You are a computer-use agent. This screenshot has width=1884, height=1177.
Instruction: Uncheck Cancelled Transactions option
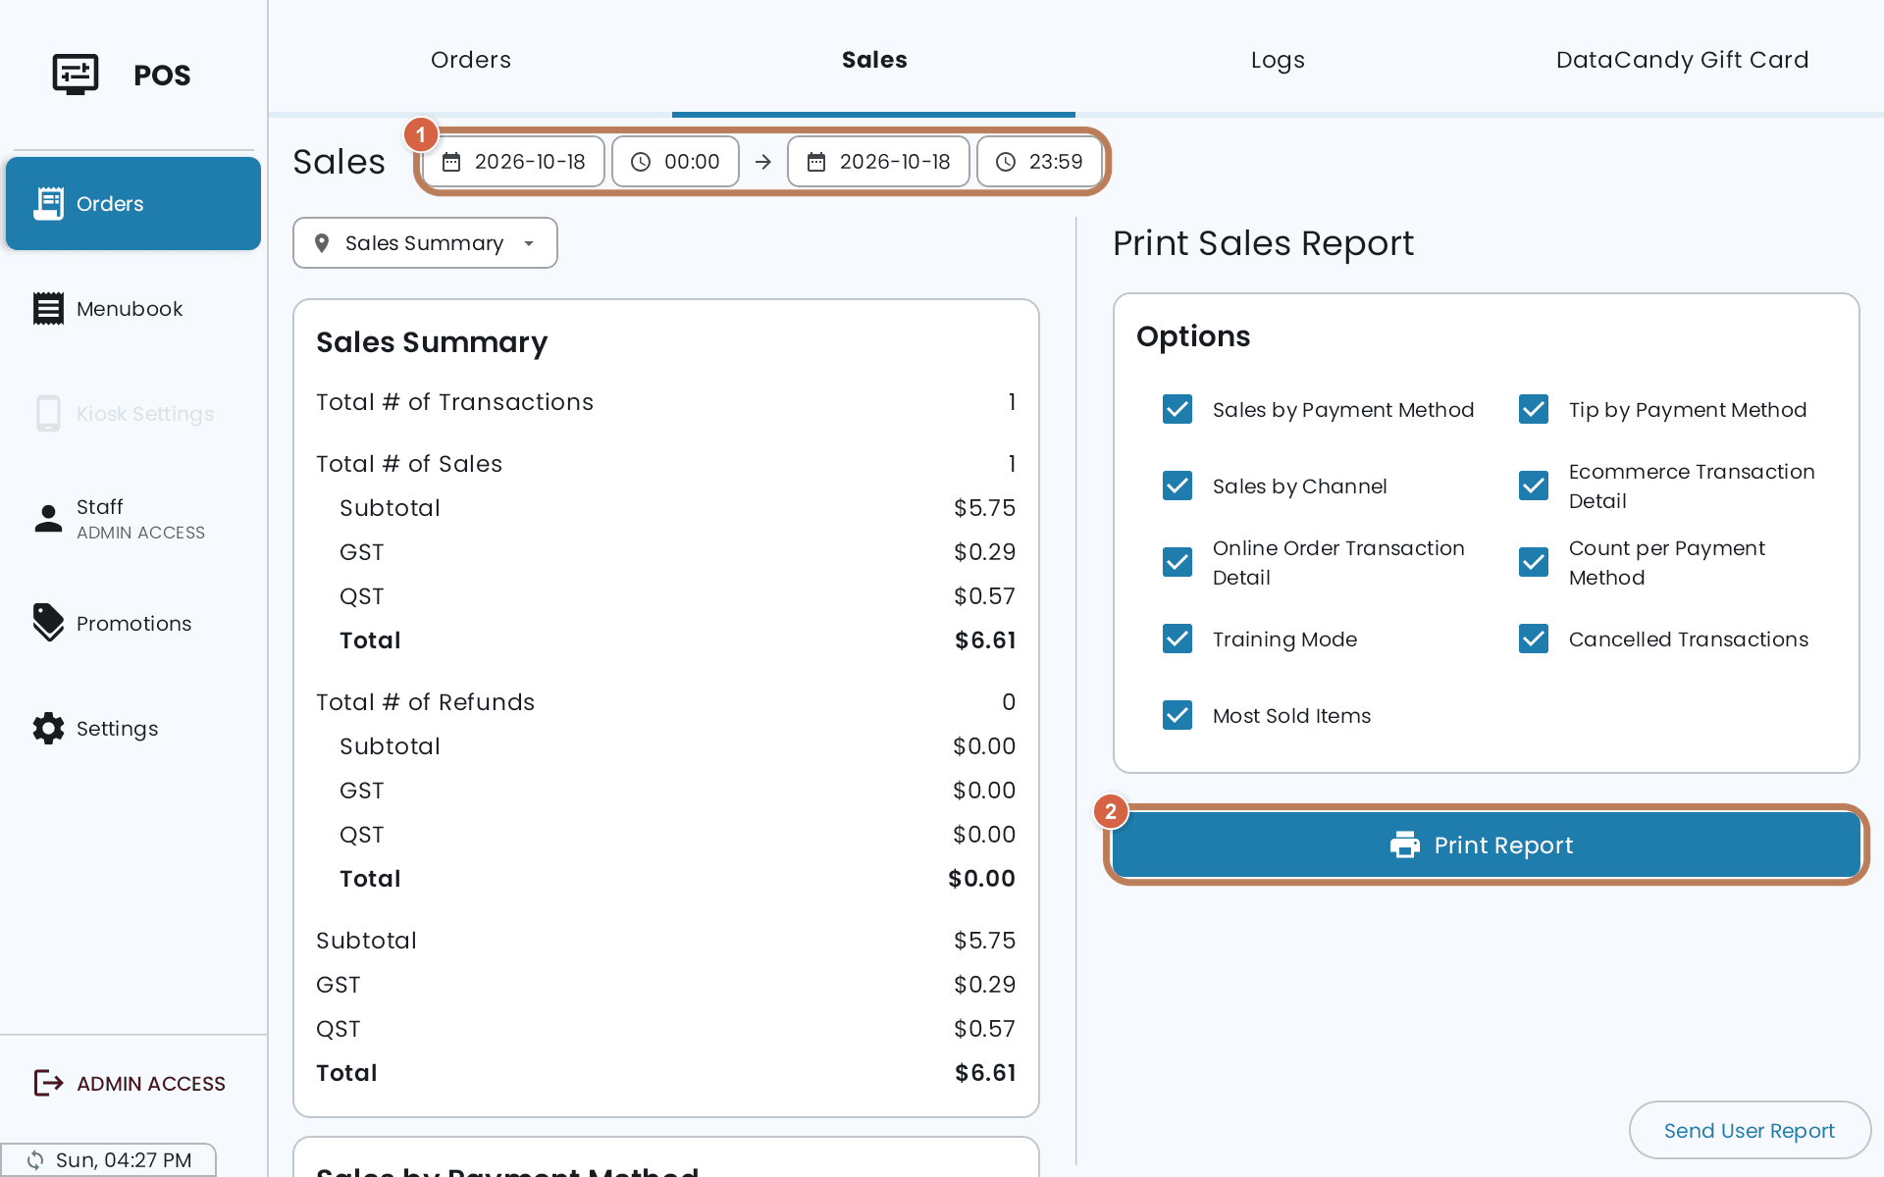[x=1534, y=639]
